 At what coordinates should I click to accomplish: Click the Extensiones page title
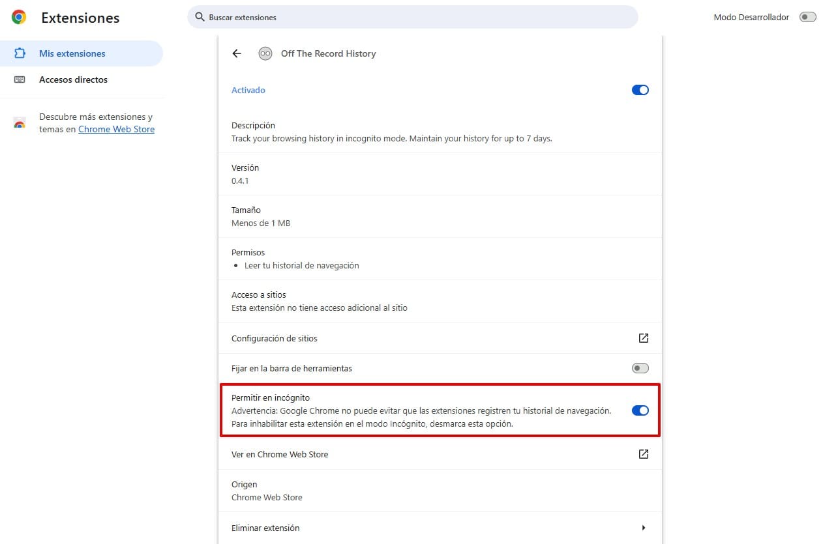pos(80,18)
